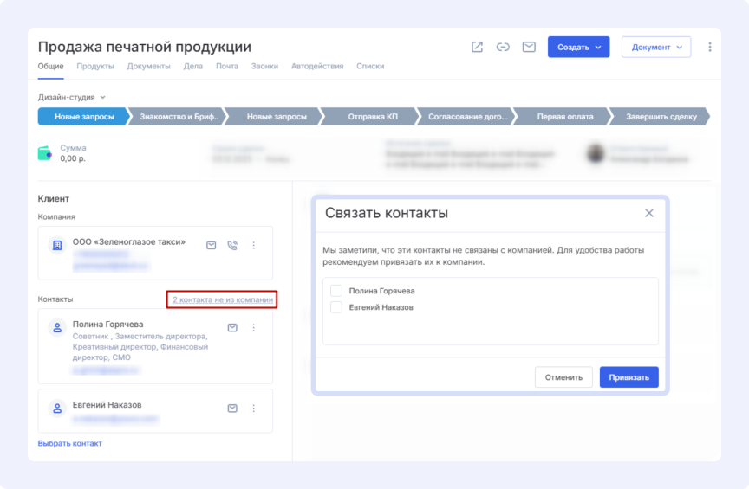Click the copy link icon in header
This screenshot has width=749, height=489.
(503, 47)
